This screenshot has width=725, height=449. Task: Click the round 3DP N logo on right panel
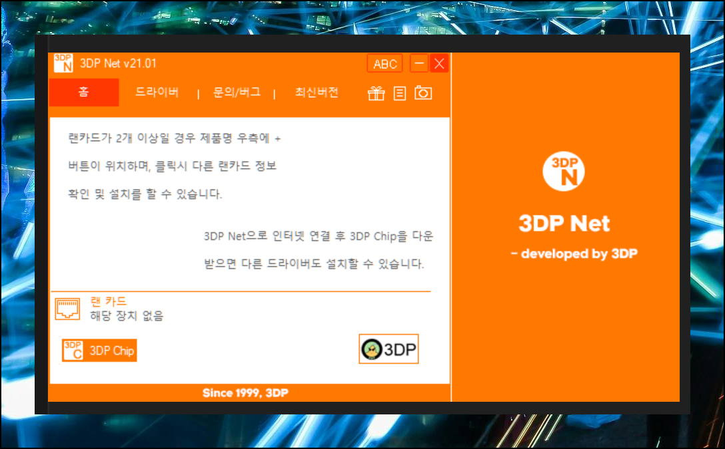[x=564, y=171]
